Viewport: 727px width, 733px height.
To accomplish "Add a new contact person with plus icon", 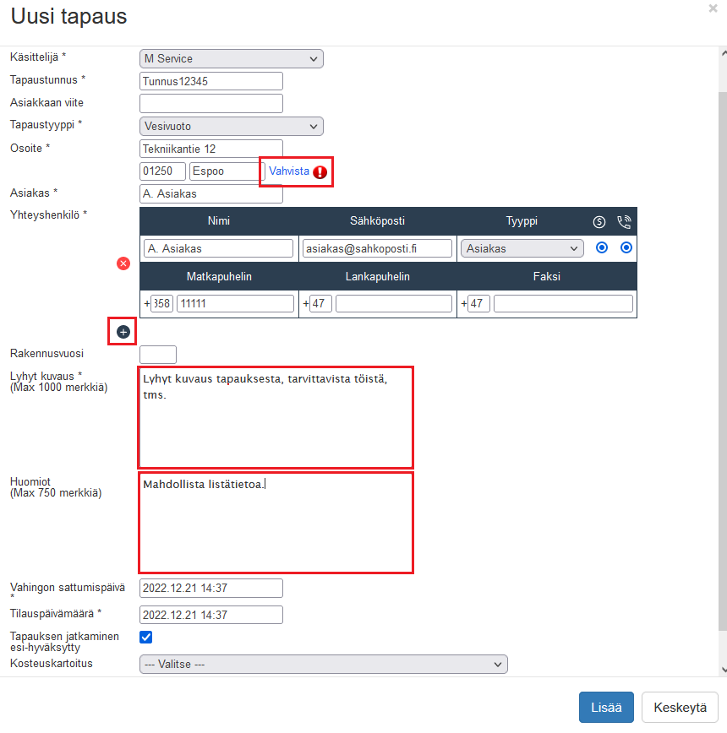I will pos(123,332).
